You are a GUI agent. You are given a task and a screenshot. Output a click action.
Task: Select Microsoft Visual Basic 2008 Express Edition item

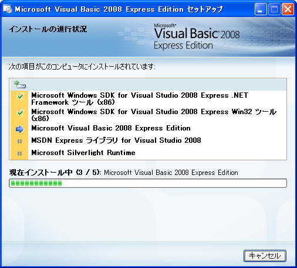(x=111, y=128)
